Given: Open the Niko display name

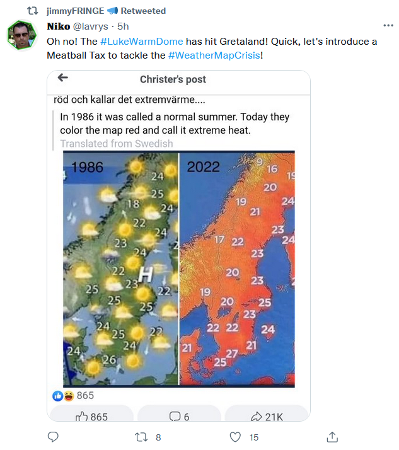Looking at the screenshot, I should click(59, 26).
